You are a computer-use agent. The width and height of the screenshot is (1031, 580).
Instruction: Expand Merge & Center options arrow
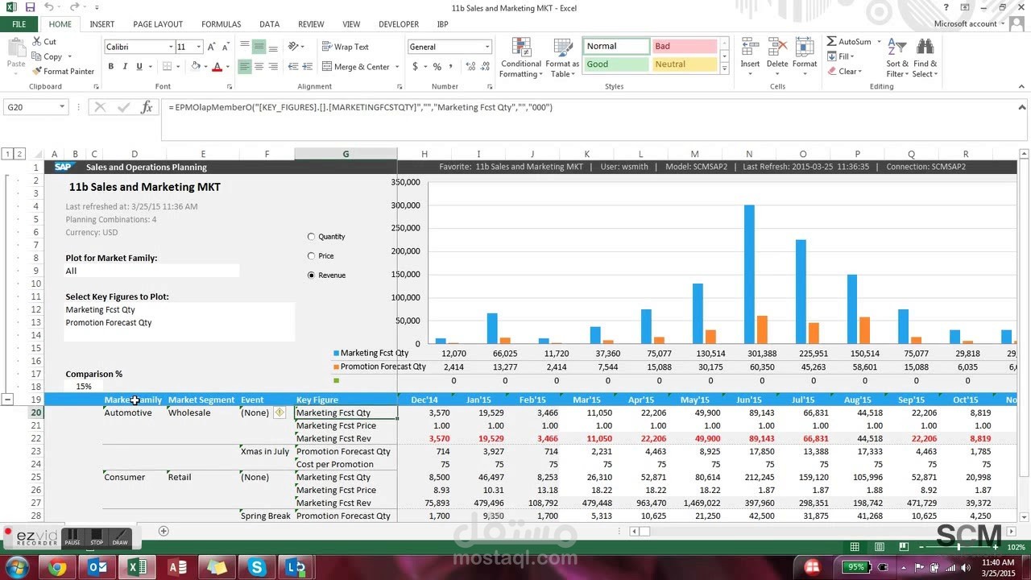pyautogui.click(x=397, y=67)
